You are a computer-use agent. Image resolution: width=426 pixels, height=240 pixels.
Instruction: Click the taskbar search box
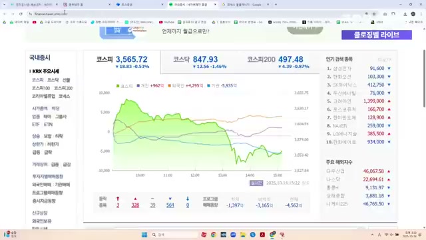pos(174,235)
